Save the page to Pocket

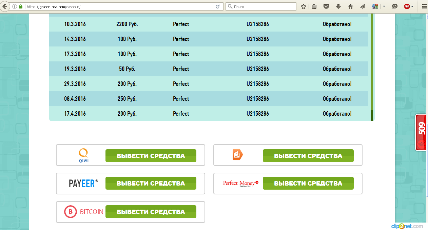326,6
